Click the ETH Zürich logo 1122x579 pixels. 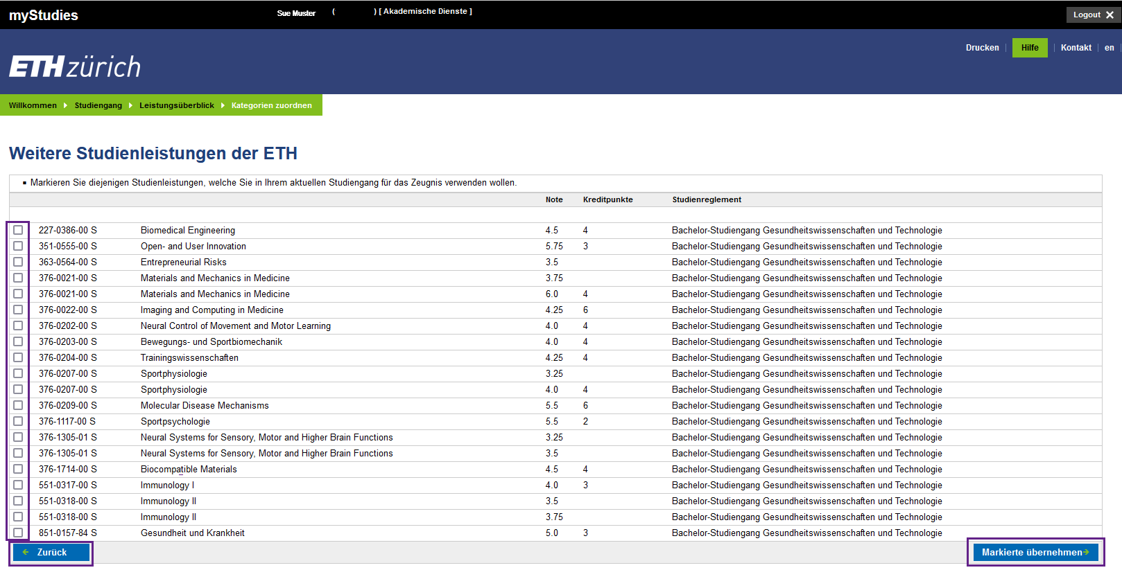(x=75, y=66)
